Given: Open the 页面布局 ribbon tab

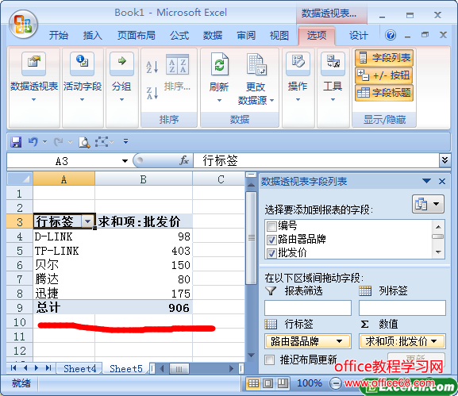Looking at the screenshot, I should tap(137, 36).
